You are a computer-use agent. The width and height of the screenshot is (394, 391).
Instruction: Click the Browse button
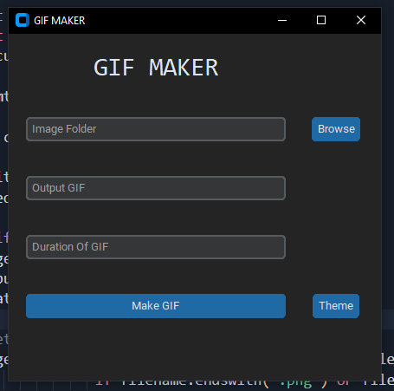[x=336, y=129]
